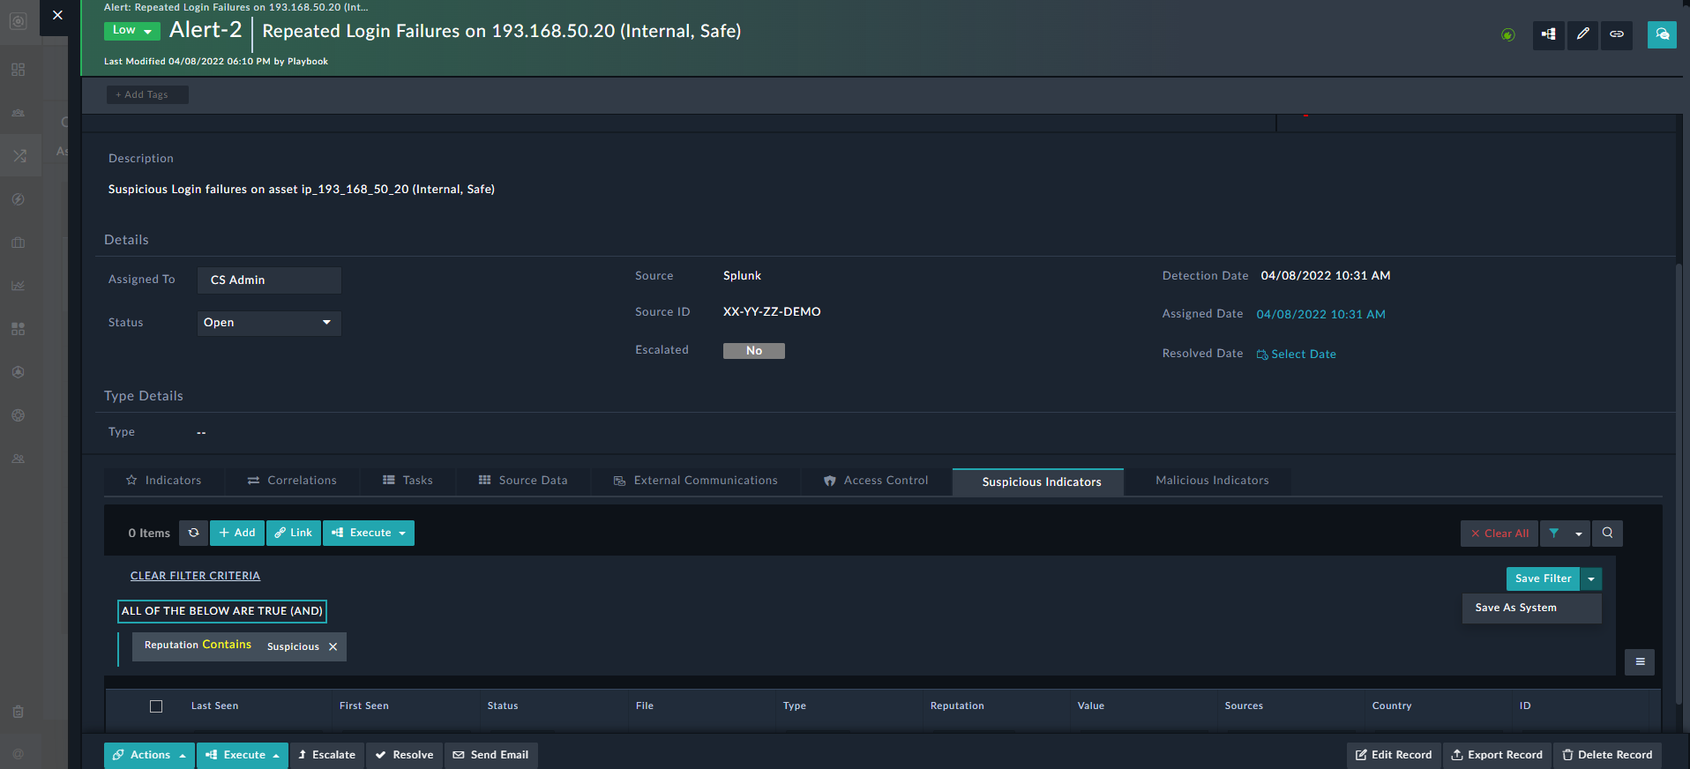Screen dimensions: 1690x769
Task: Switch to the Indicators tab
Action: (x=164, y=481)
